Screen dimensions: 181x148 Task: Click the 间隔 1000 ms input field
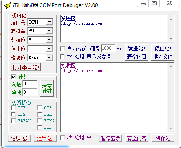pos(108,48)
